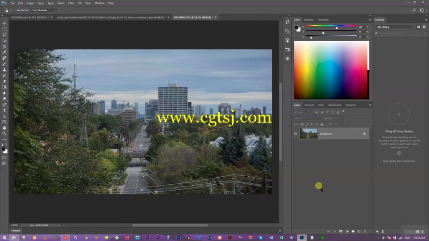This screenshot has height=241, width=429.
Task: Open the Libraries panel options menu
Action: pyautogui.click(x=426, y=20)
